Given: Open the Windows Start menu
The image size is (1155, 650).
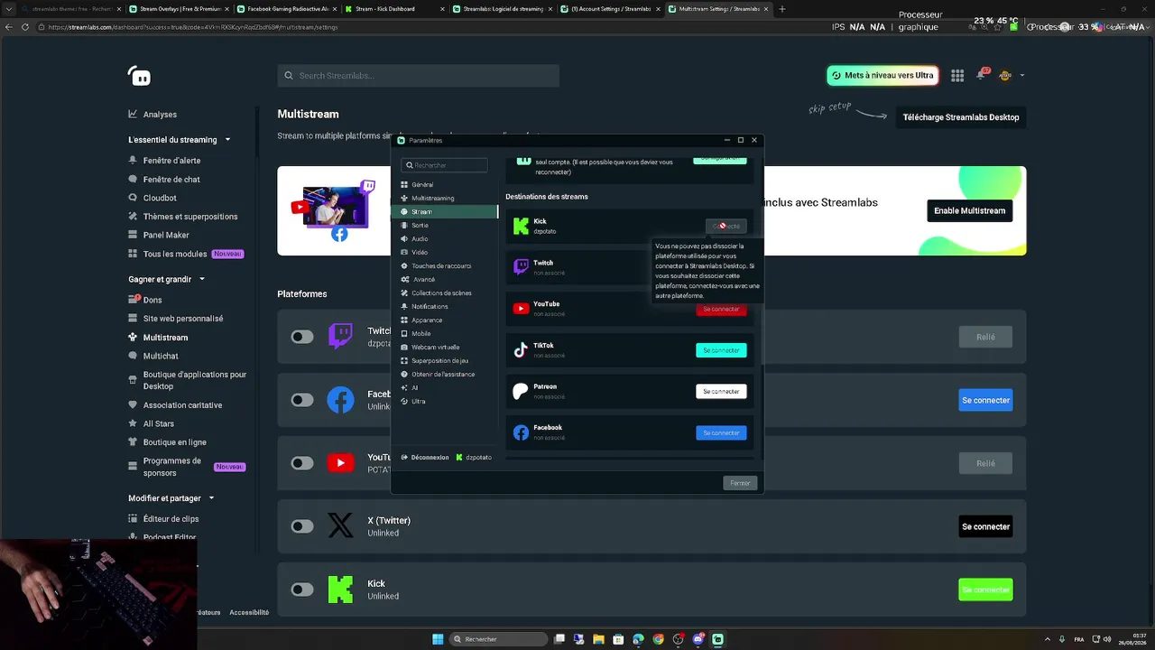Looking at the screenshot, I should [438, 639].
